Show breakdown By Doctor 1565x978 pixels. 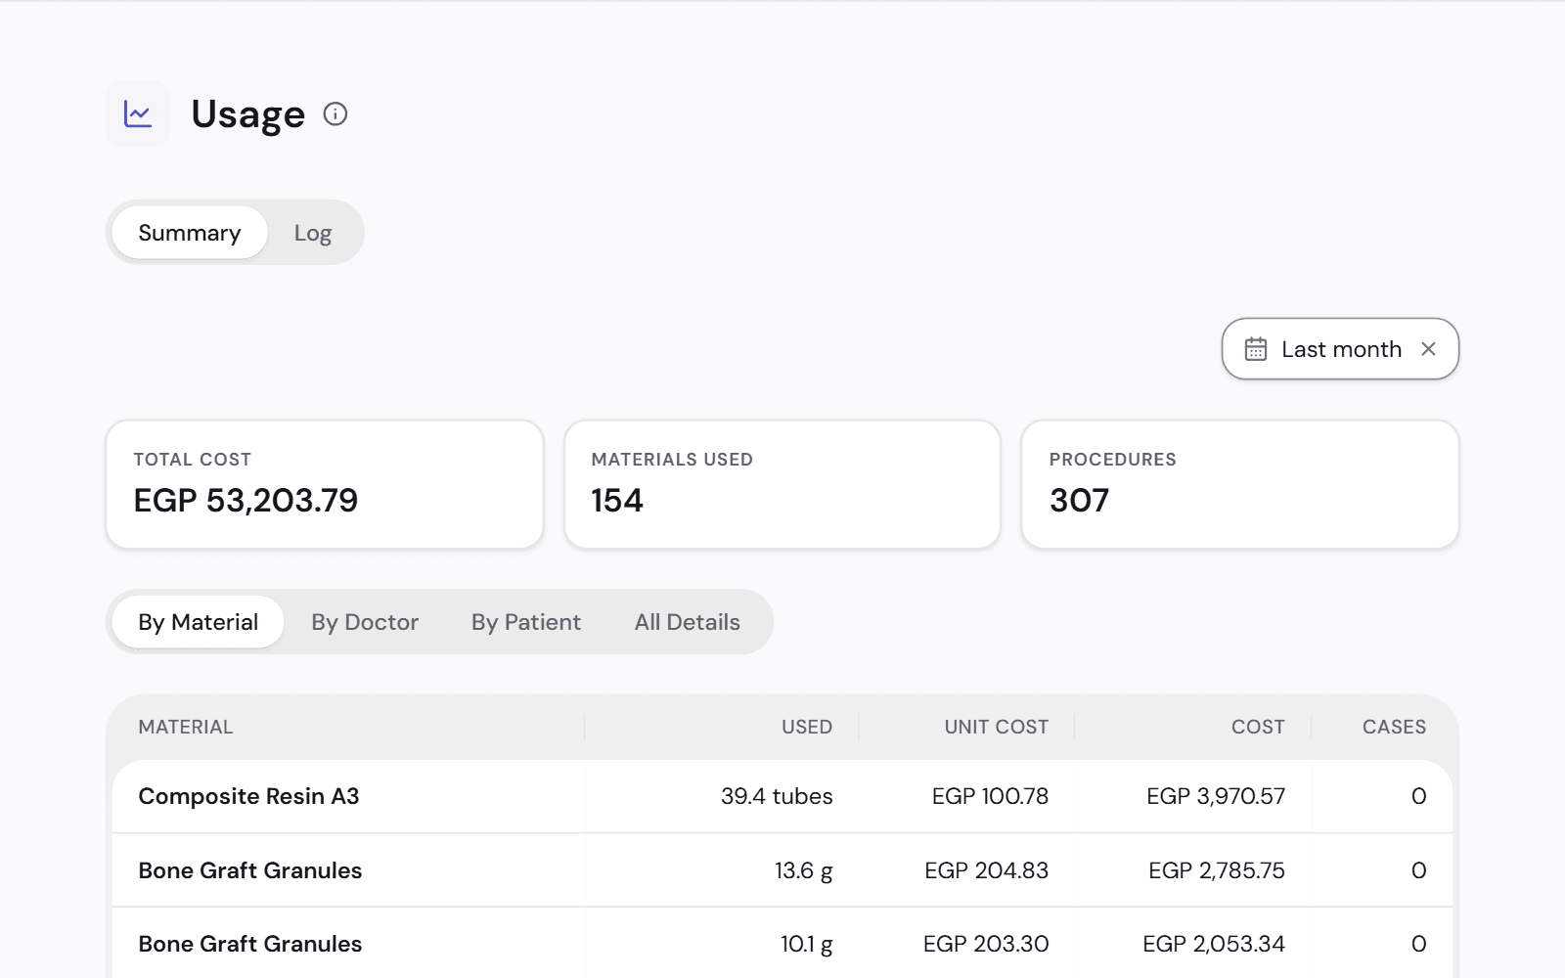tap(365, 622)
